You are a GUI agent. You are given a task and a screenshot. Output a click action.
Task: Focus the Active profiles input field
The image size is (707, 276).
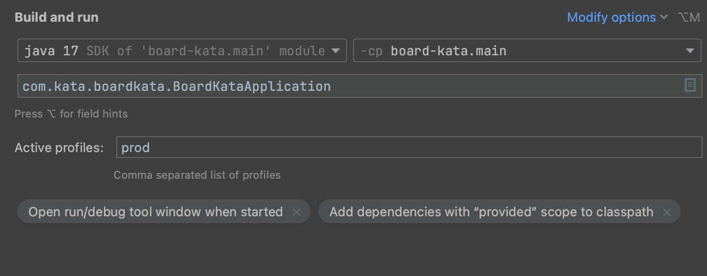[x=408, y=148]
